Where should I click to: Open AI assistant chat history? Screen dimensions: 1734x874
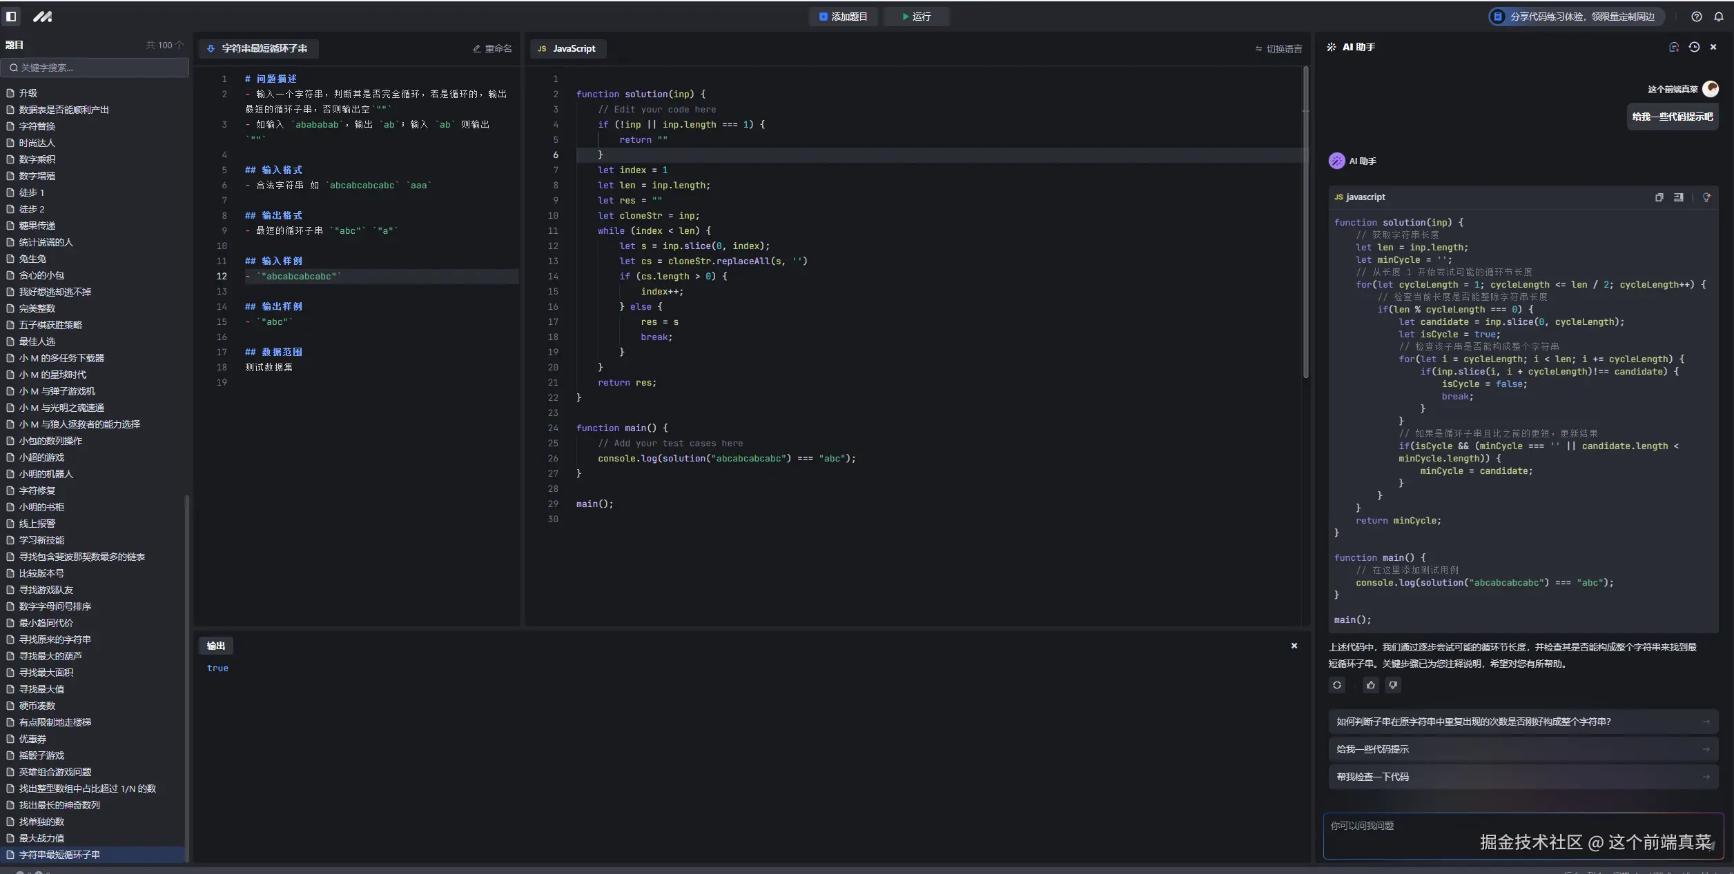tap(1694, 47)
